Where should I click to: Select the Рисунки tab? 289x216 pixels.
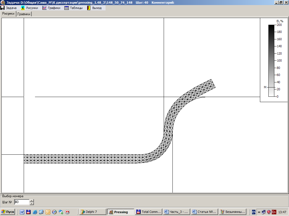[x=8, y=14]
